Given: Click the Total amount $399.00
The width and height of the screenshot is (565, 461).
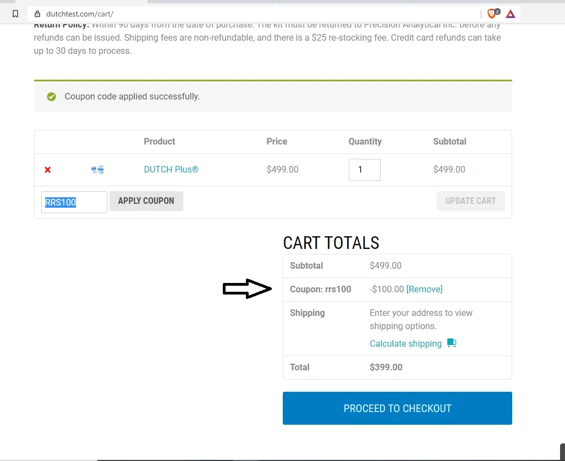Looking at the screenshot, I should point(386,368).
